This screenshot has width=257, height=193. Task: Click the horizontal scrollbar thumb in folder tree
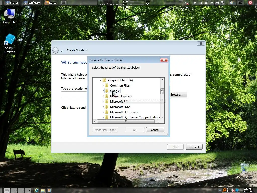126,121
